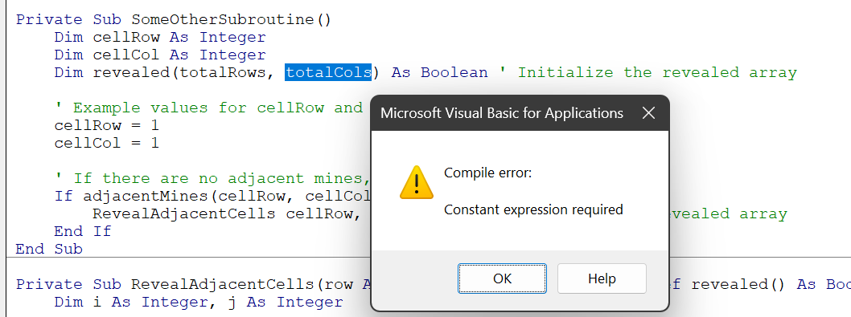Click the 'Dim cellCol As Integer' line

[x=160, y=55]
